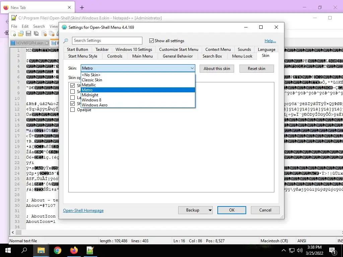This screenshot has height=257, width=343.
Task: Switch to the Start Menu Style tab
Action: 83,56
